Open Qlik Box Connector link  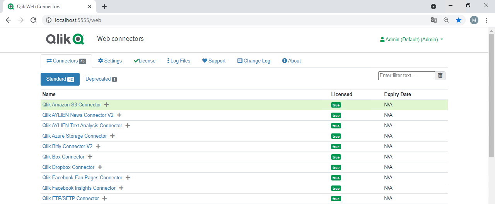tap(63, 157)
